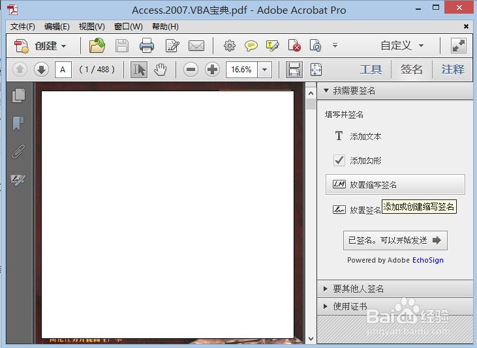The image size is (477, 348).
Task: Click the fit one full page icon
Action: pyautogui.click(x=316, y=70)
